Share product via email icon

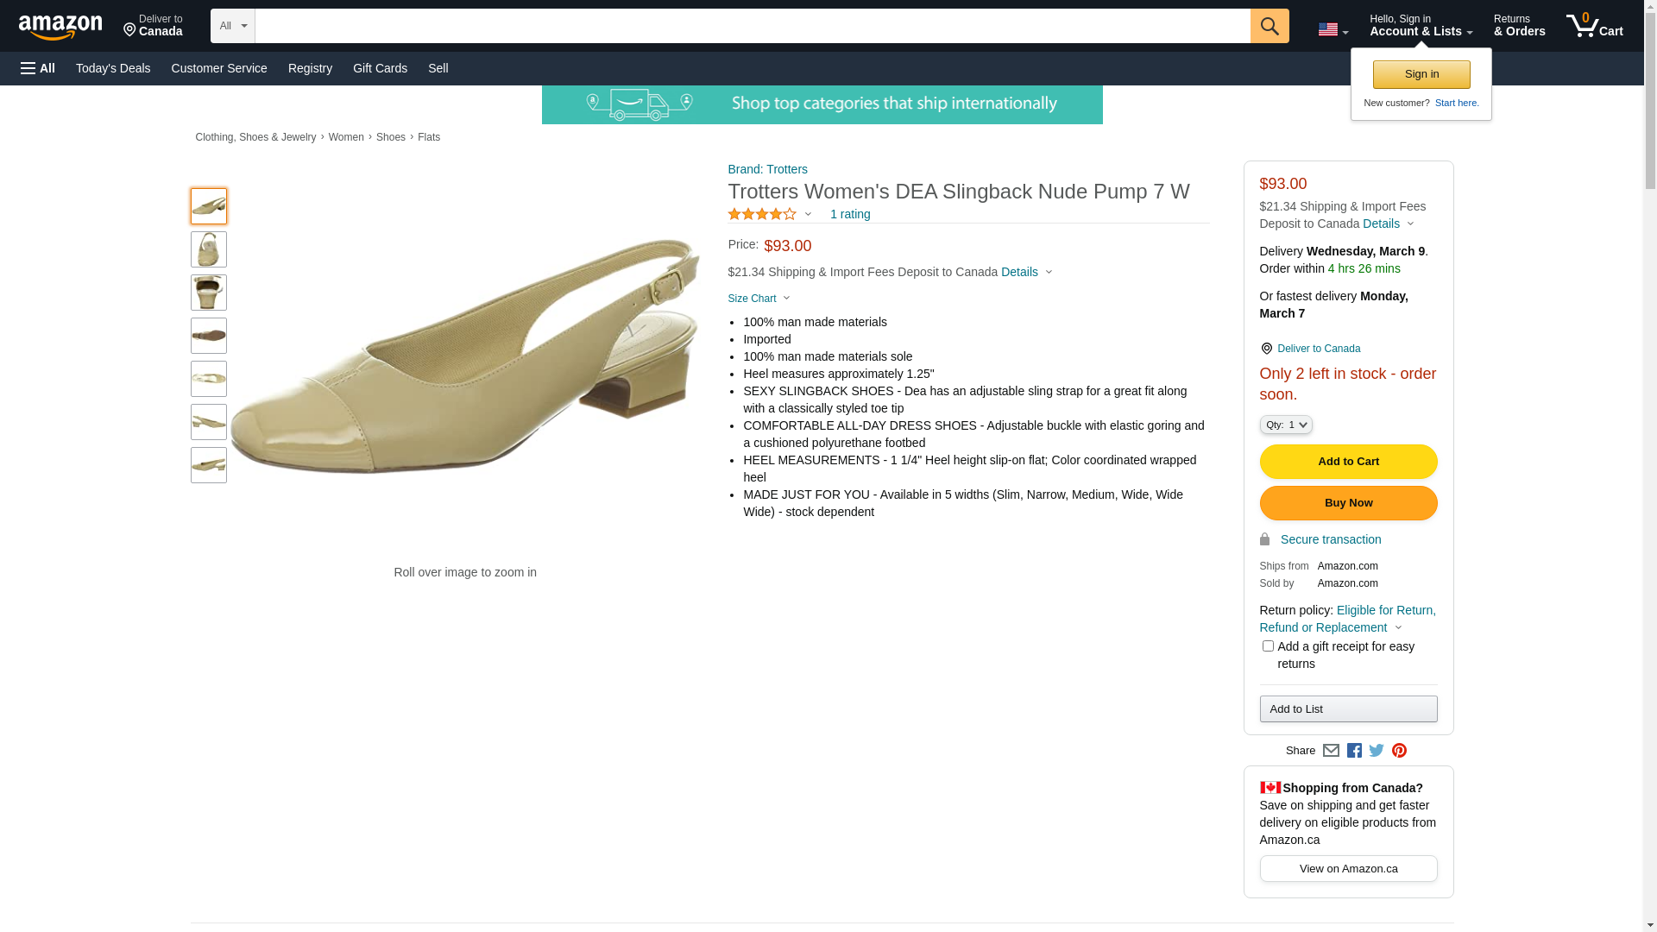(x=1331, y=751)
